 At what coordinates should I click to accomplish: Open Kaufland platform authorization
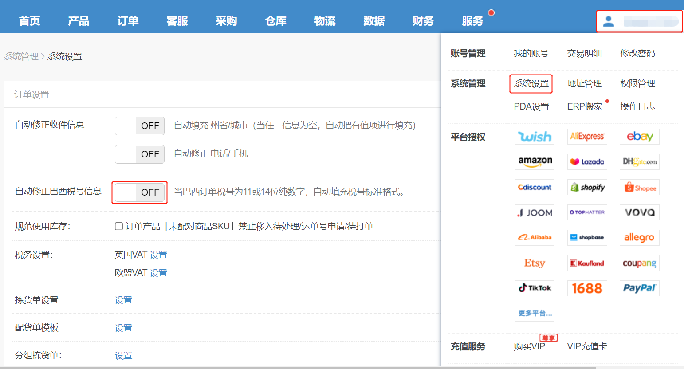[587, 263]
